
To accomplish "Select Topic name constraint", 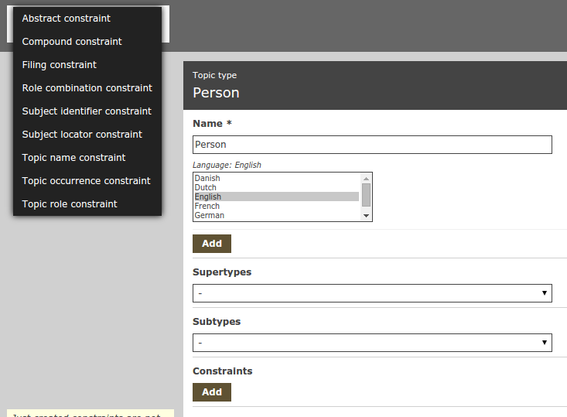I will 73,158.
